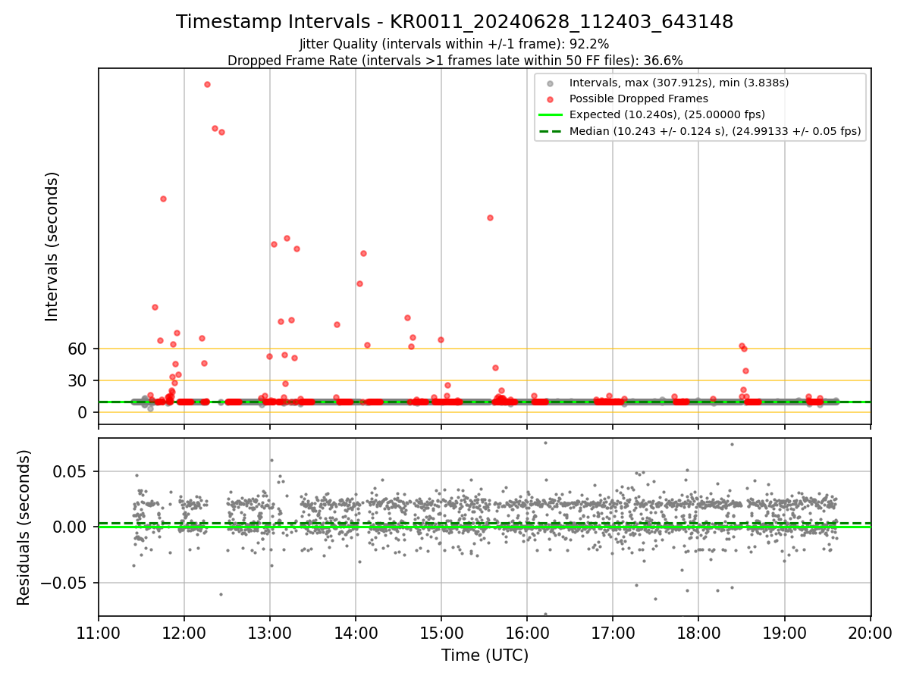Viewport: 910px width, 682px height.
Task: Click the 'Dropped Frame Rate' subtitle line
Action: tap(454, 61)
